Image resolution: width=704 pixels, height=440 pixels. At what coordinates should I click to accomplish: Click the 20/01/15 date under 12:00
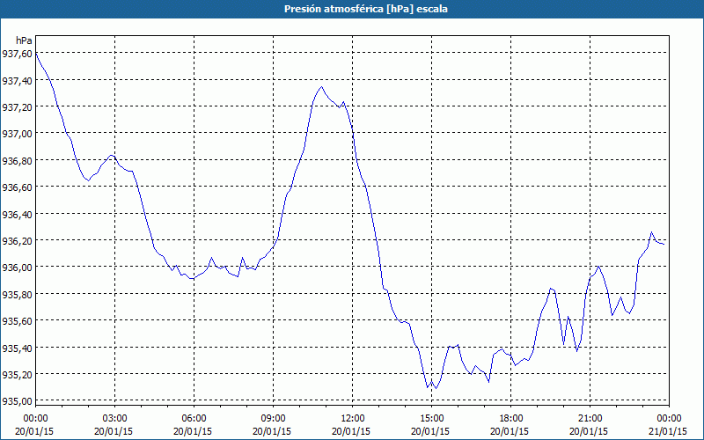point(351,431)
